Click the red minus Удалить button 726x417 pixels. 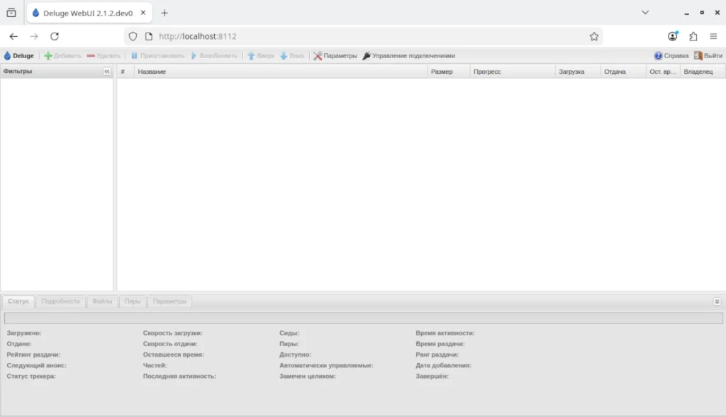pos(104,55)
